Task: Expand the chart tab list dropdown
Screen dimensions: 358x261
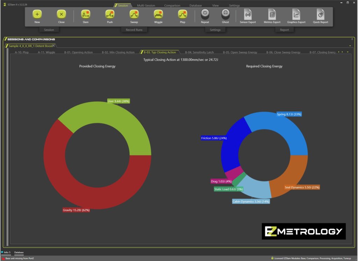Action: click(x=348, y=52)
